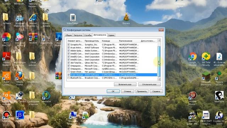Viewport: 227px width, 128px height.
Task: Open the VideoTutor file on desktop
Action: tap(73, 19)
